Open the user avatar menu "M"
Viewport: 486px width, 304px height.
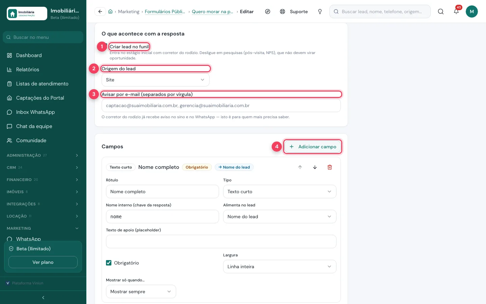tap(472, 11)
